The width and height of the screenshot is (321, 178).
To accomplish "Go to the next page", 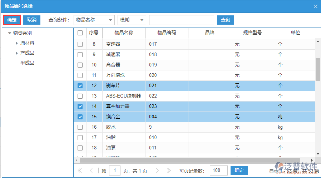I will coord(157,170).
